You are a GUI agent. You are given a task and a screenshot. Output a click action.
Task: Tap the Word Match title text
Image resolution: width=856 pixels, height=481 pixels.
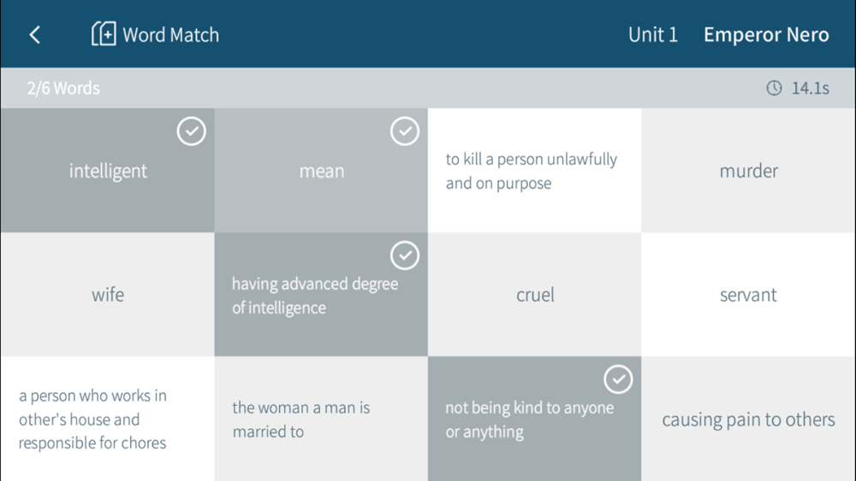[171, 35]
